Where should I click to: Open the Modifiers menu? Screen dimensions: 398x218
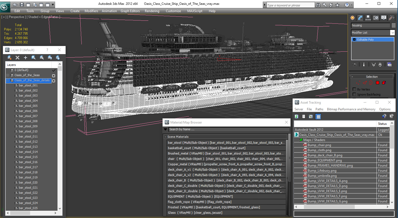(91, 11)
